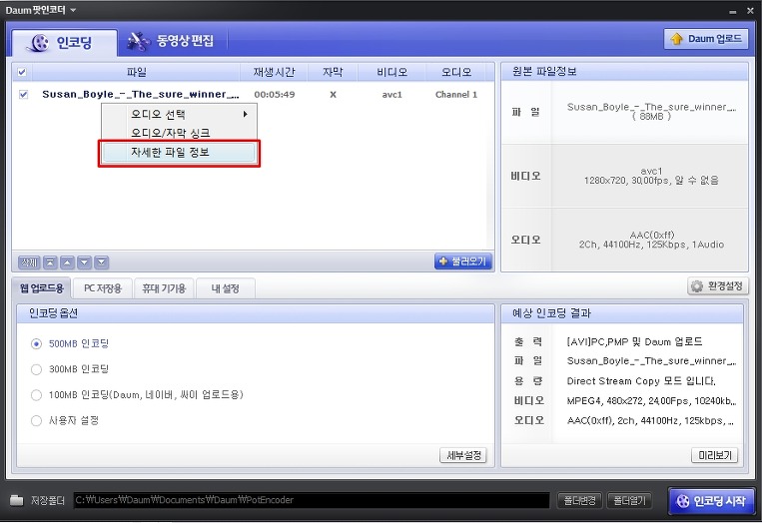Click the save folder path field

(x=310, y=500)
